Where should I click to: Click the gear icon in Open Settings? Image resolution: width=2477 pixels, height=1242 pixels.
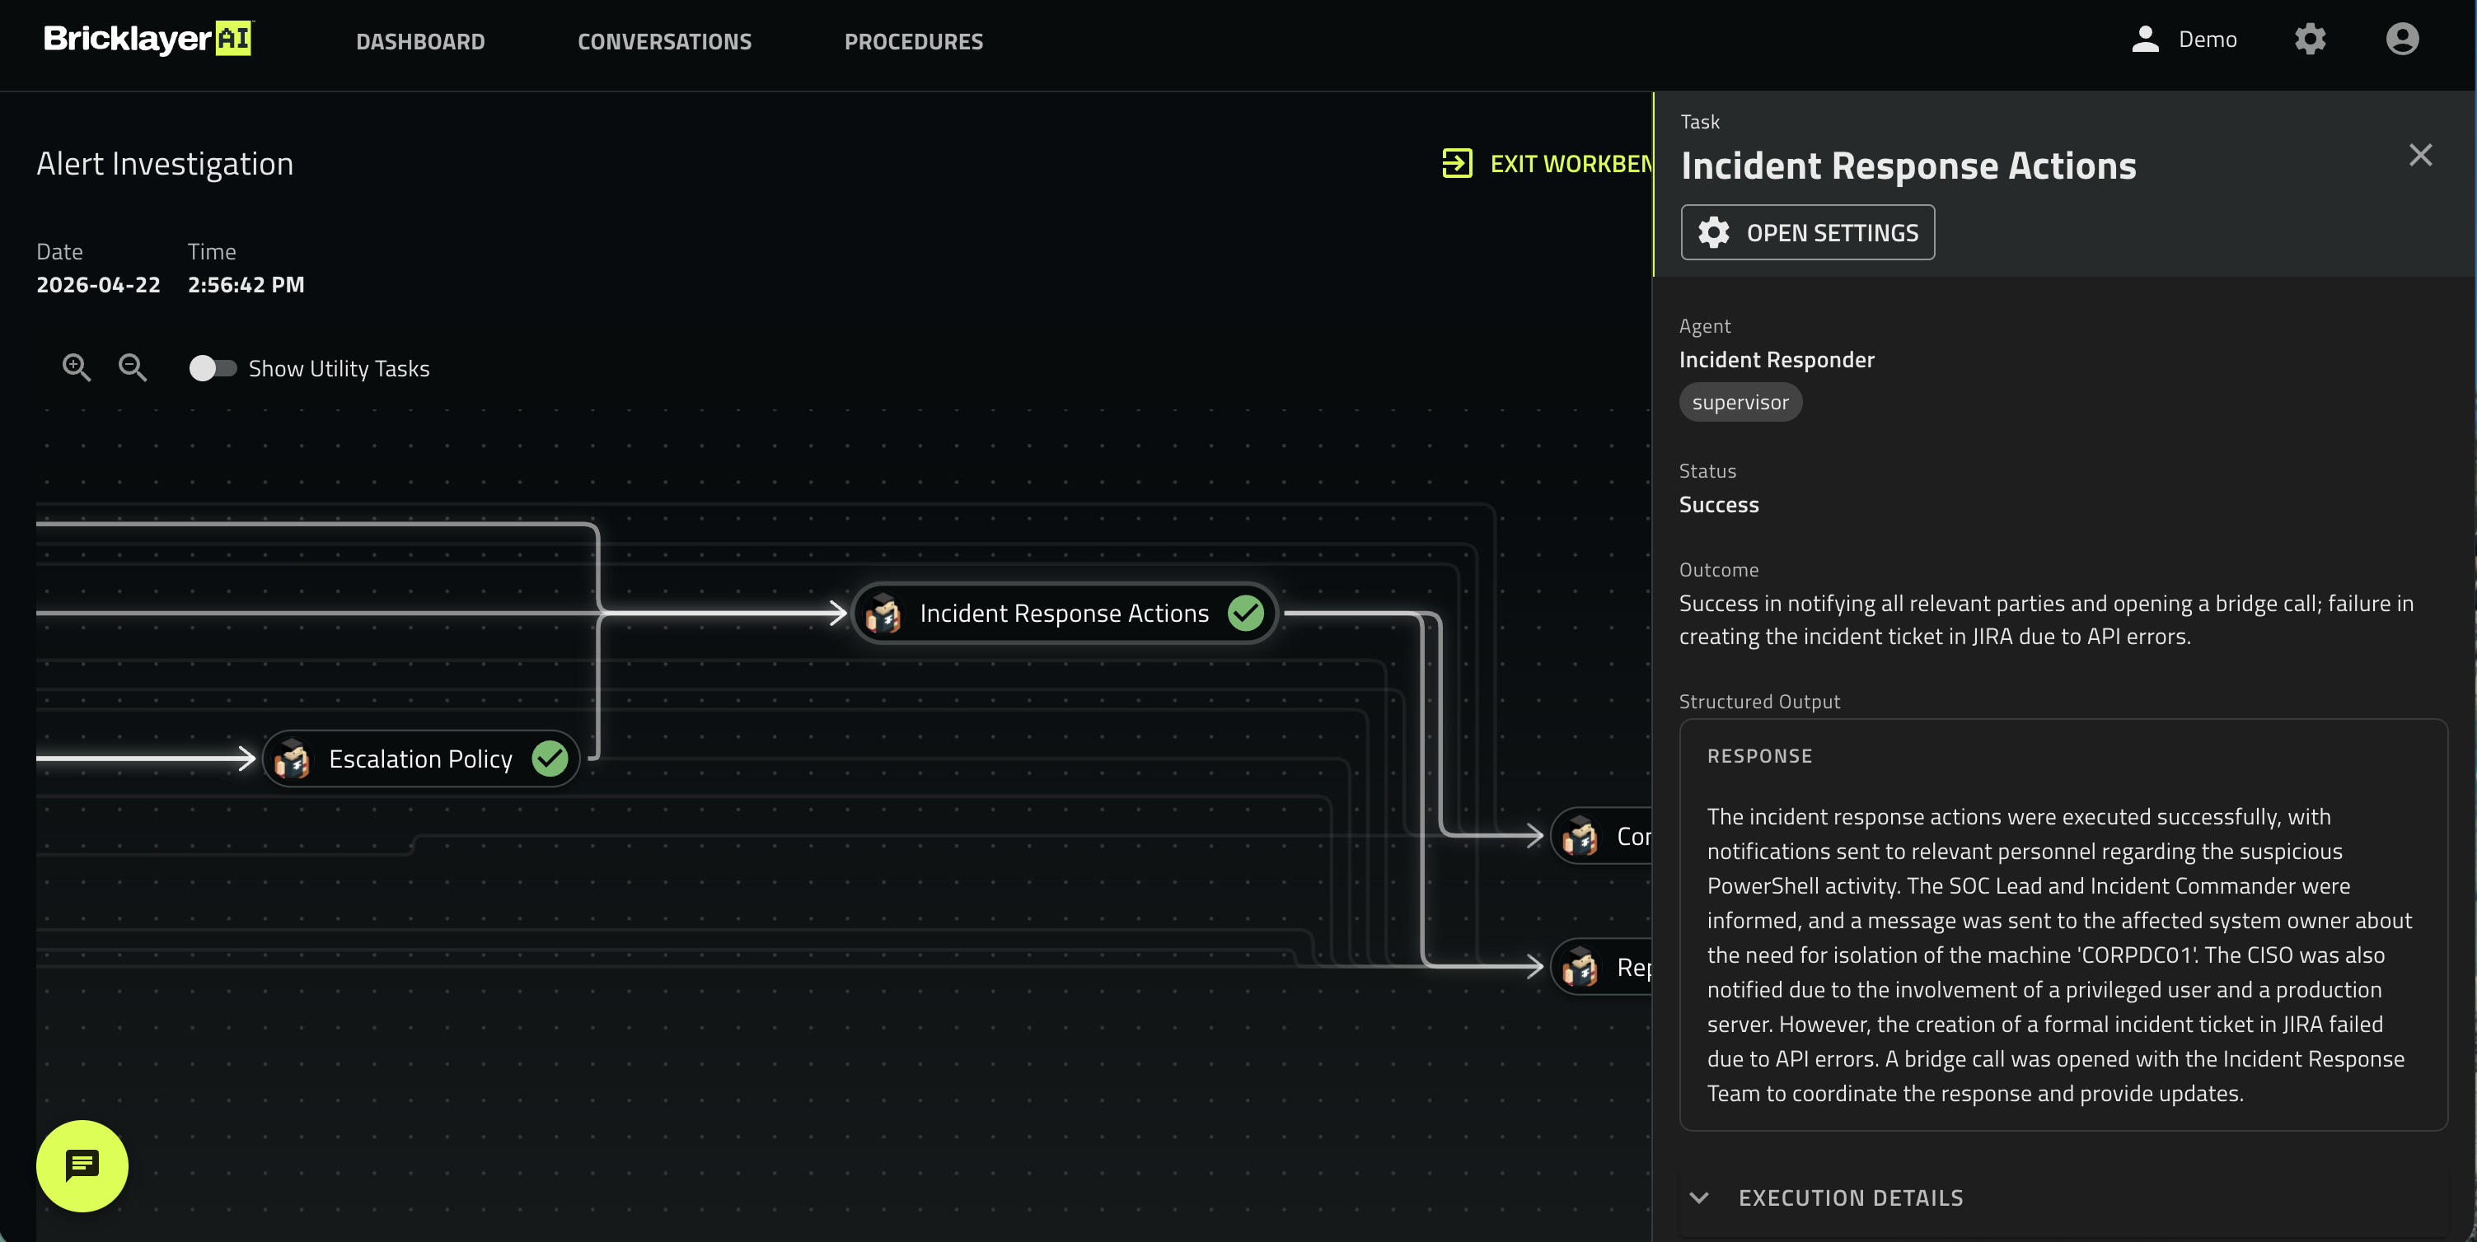(1713, 232)
